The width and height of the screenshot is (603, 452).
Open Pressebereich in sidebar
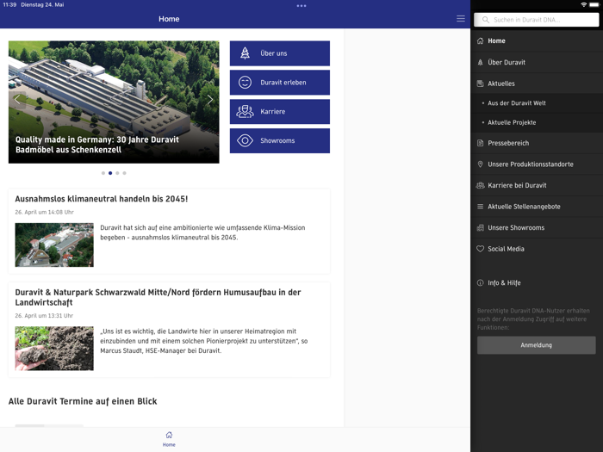point(537,143)
